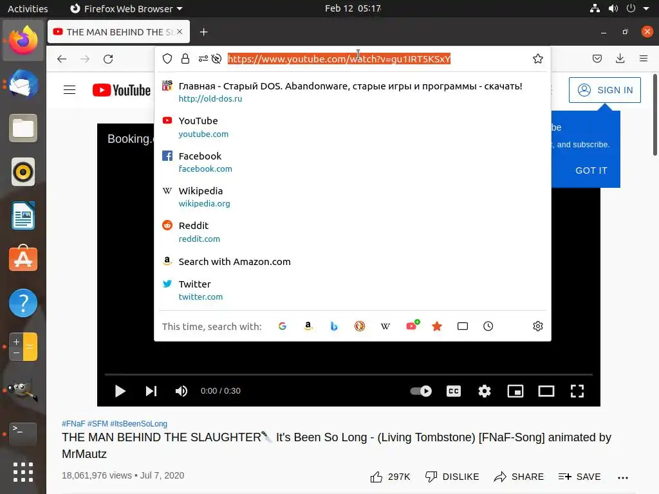The image size is (659, 494).
Task: Search open tabs icon
Action: coord(463,326)
